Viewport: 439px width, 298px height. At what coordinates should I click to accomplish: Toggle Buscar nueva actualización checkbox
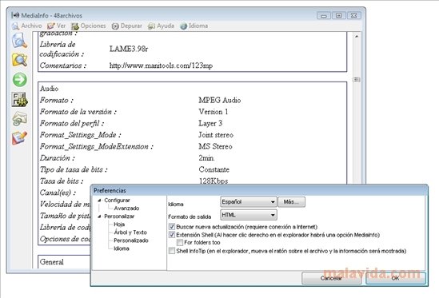point(172,226)
